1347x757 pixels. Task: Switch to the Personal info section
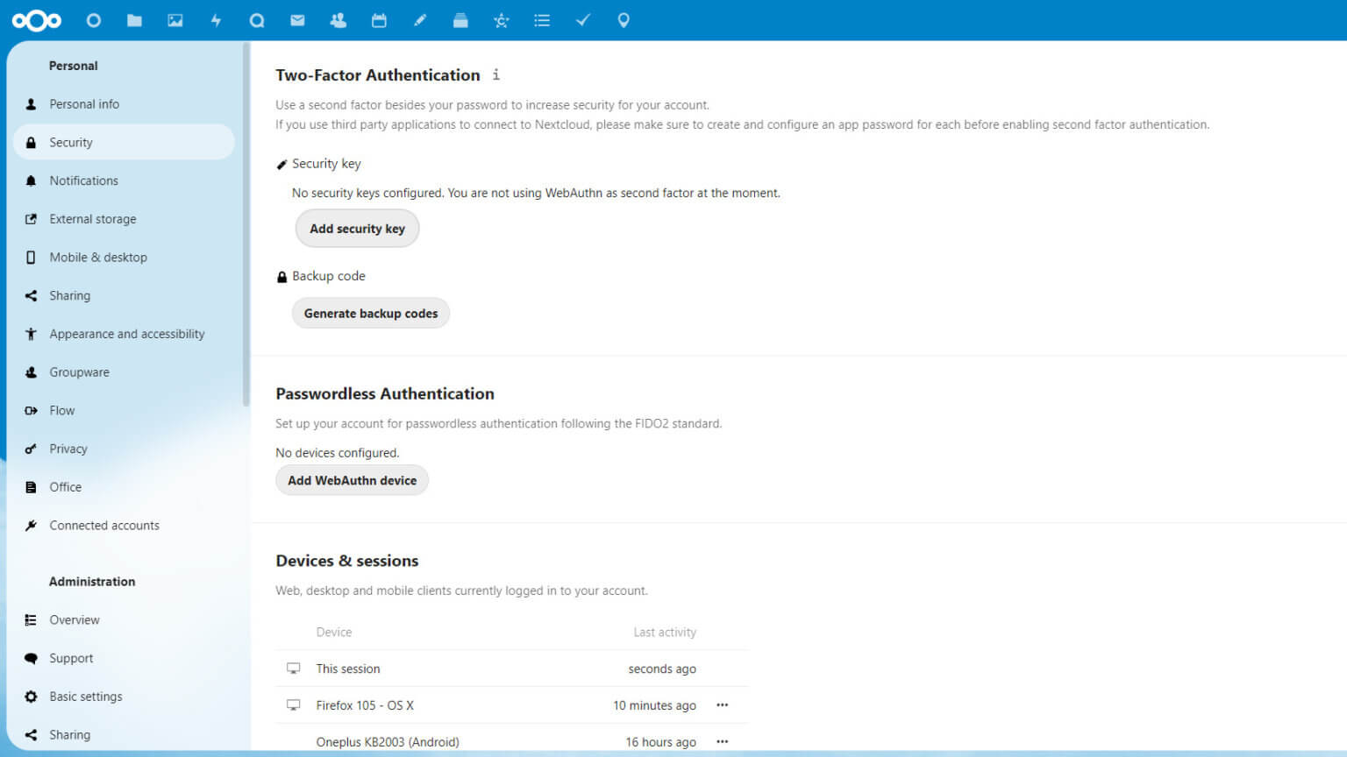point(84,103)
